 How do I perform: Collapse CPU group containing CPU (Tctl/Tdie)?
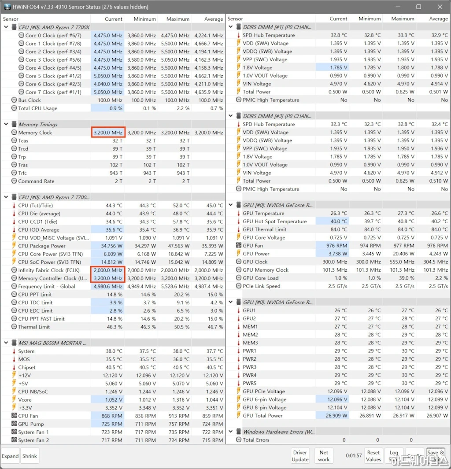pyautogui.click(x=6, y=197)
